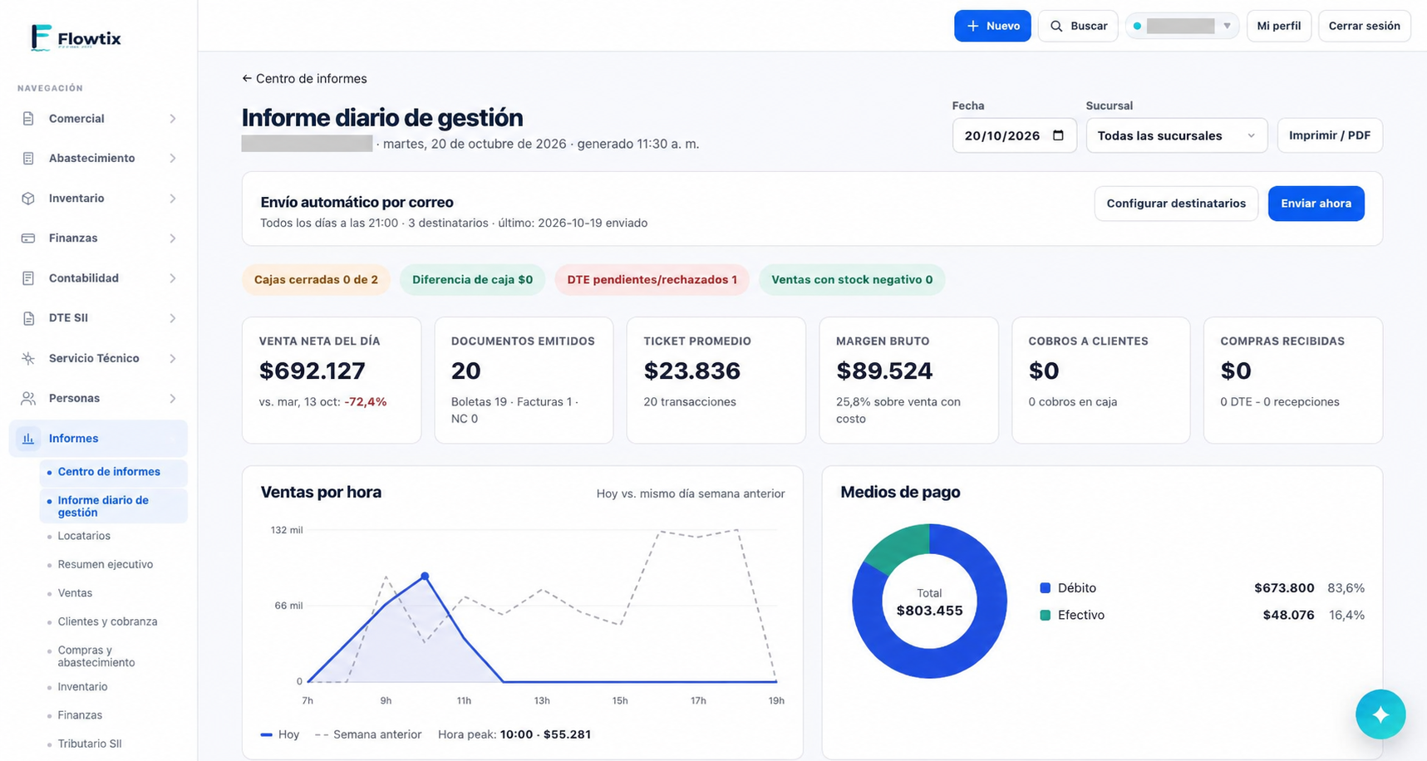Click Mi perfil button
Viewport: 1427px width, 761px height.
point(1279,26)
